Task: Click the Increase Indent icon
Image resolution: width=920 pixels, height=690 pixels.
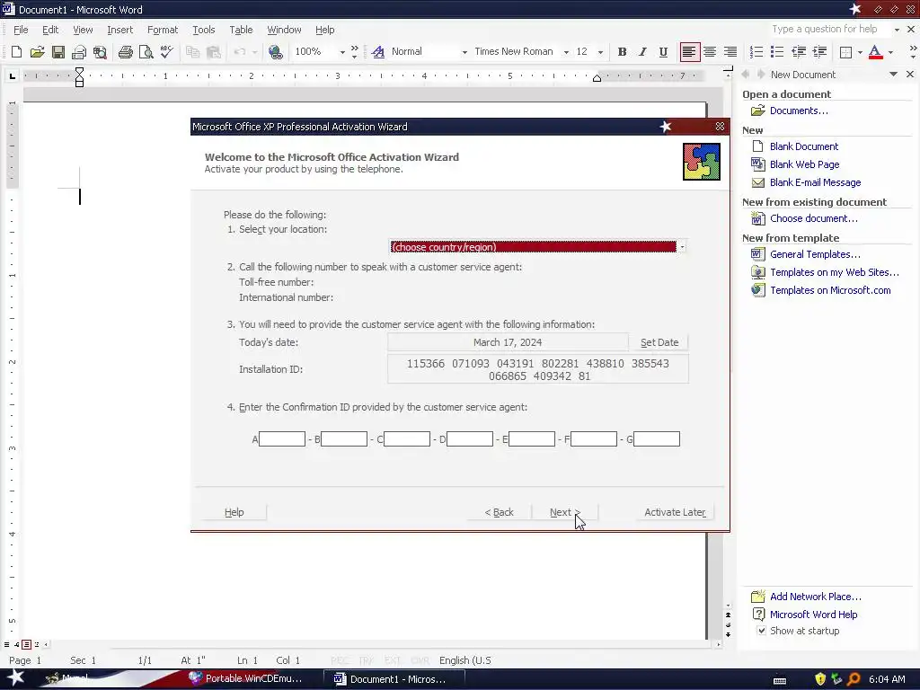Action: pos(819,52)
